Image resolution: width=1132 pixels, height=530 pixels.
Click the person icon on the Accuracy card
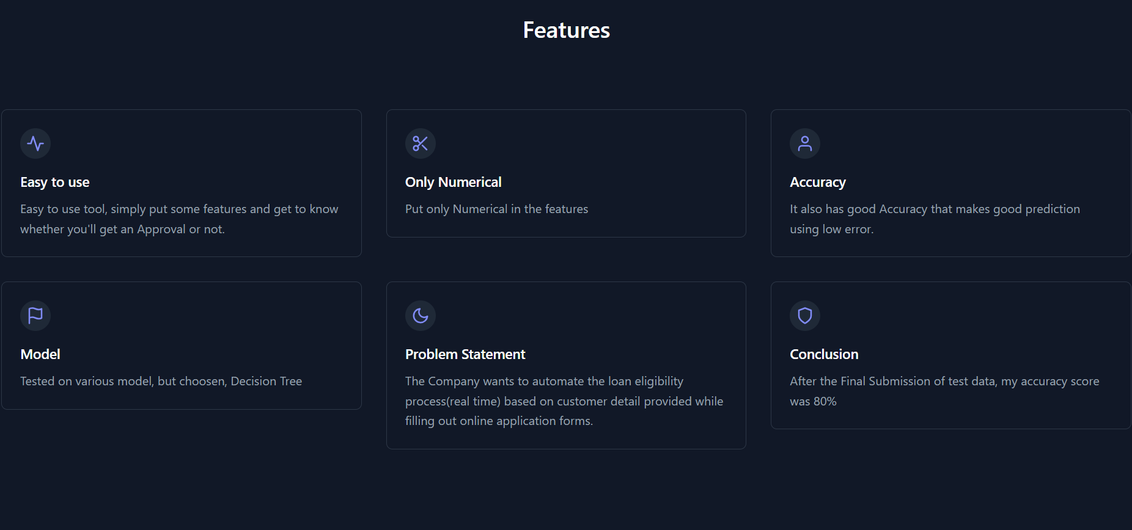pyautogui.click(x=805, y=143)
